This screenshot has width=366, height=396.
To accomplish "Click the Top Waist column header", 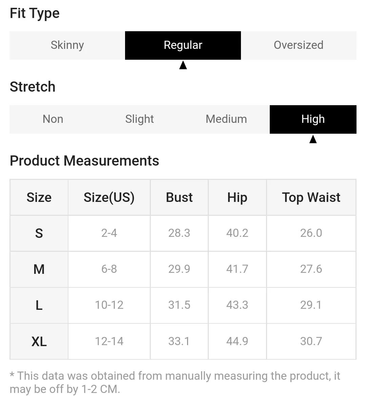I will (311, 197).
